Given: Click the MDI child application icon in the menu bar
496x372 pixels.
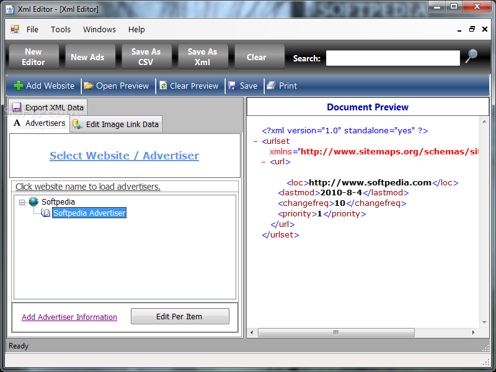Looking at the screenshot, I should point(15,29).
